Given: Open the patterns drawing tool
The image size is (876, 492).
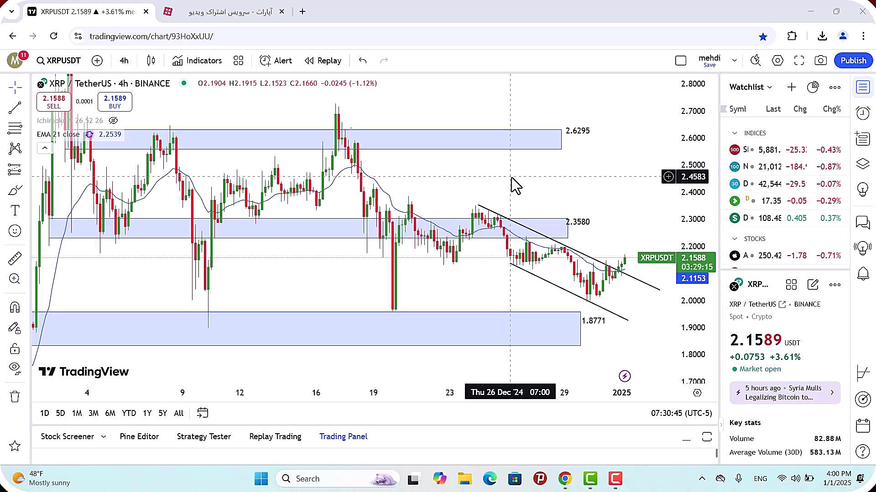Looking at the screenshot, I should (x=15, y=149).
